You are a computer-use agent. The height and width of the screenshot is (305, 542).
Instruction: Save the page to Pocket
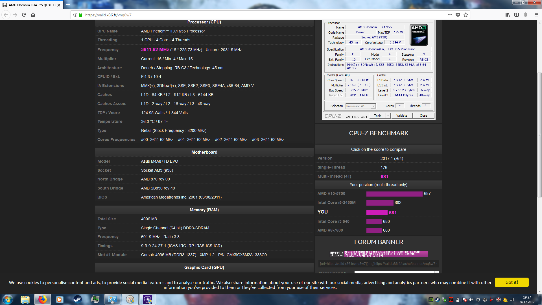(458, 15)
